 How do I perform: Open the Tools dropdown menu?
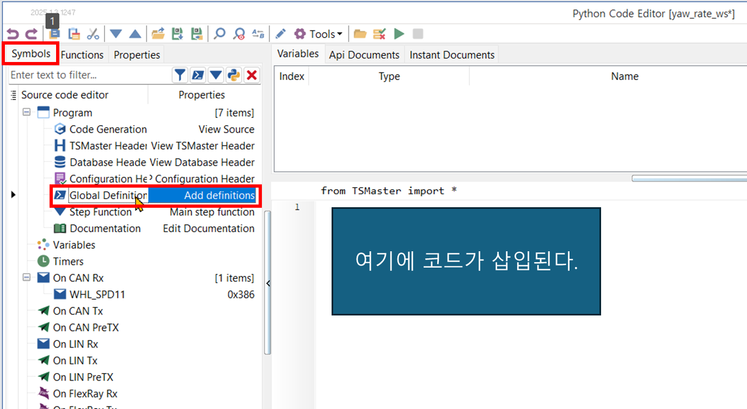point(319,34)
